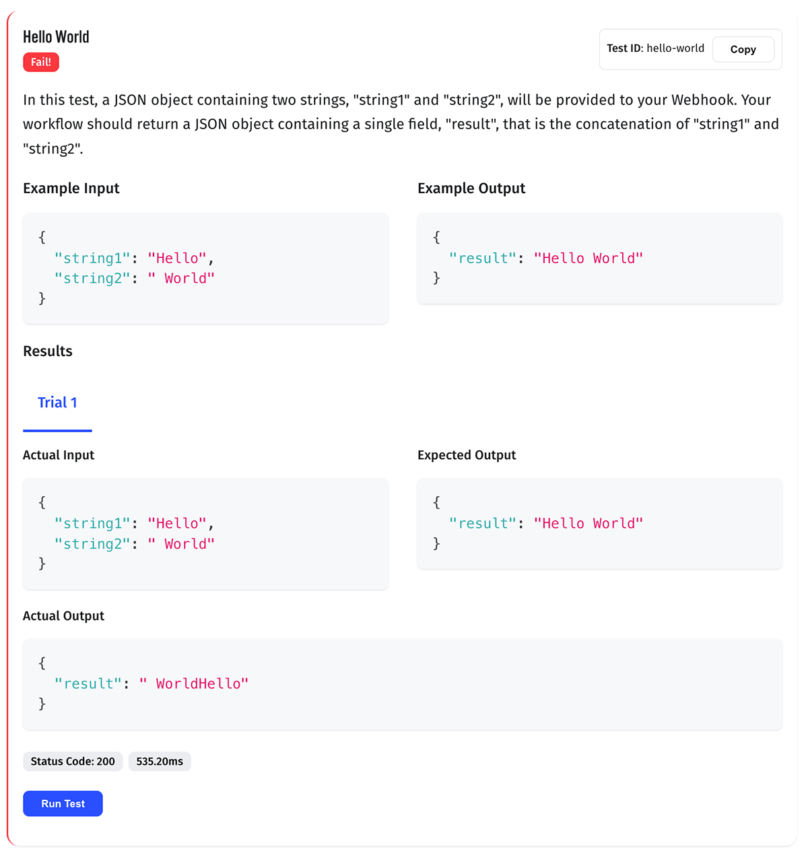Viewport: 808px width, 855px height.
Task: Click the Hello World test title
Action: click(x=56, y=37)
